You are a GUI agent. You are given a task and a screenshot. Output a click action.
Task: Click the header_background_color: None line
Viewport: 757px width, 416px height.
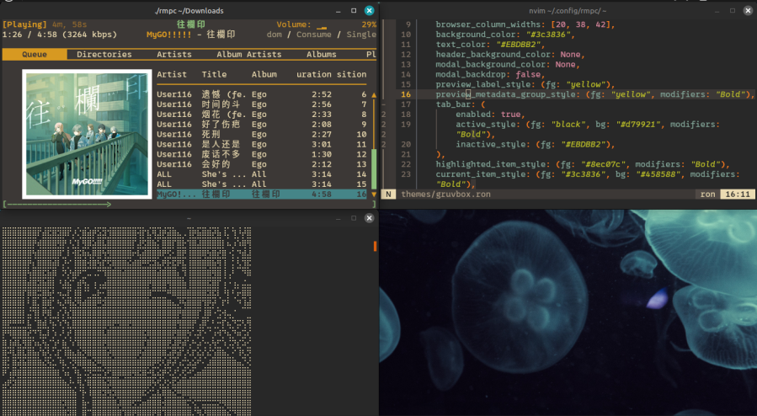coord(510,55)
